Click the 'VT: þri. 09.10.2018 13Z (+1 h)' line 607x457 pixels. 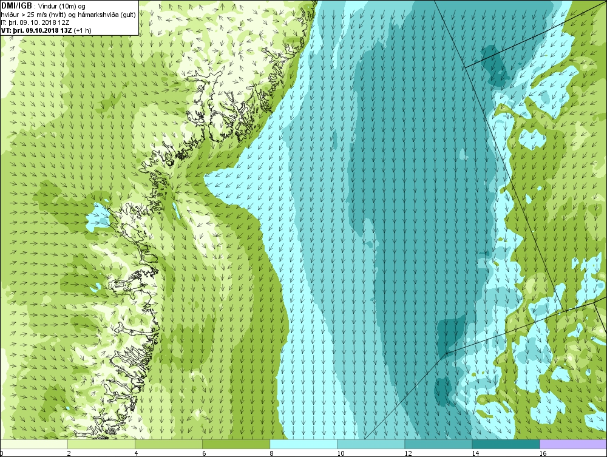pos(47,30)
